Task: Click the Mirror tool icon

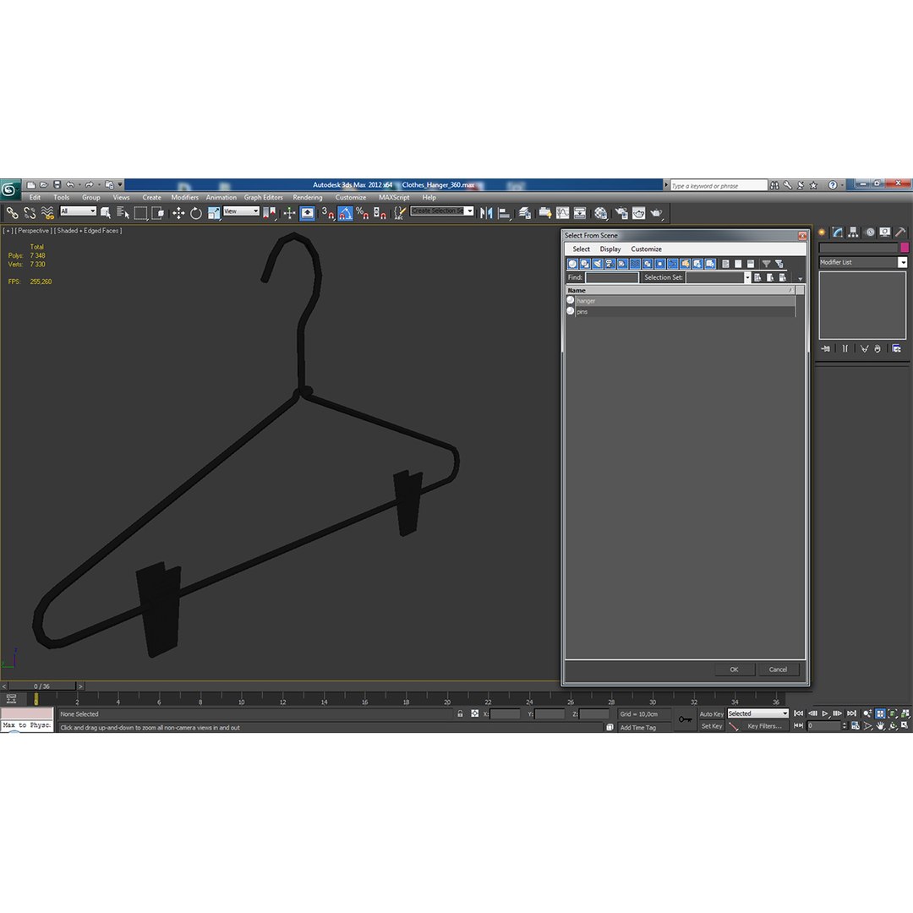Action: pos(486,214)
